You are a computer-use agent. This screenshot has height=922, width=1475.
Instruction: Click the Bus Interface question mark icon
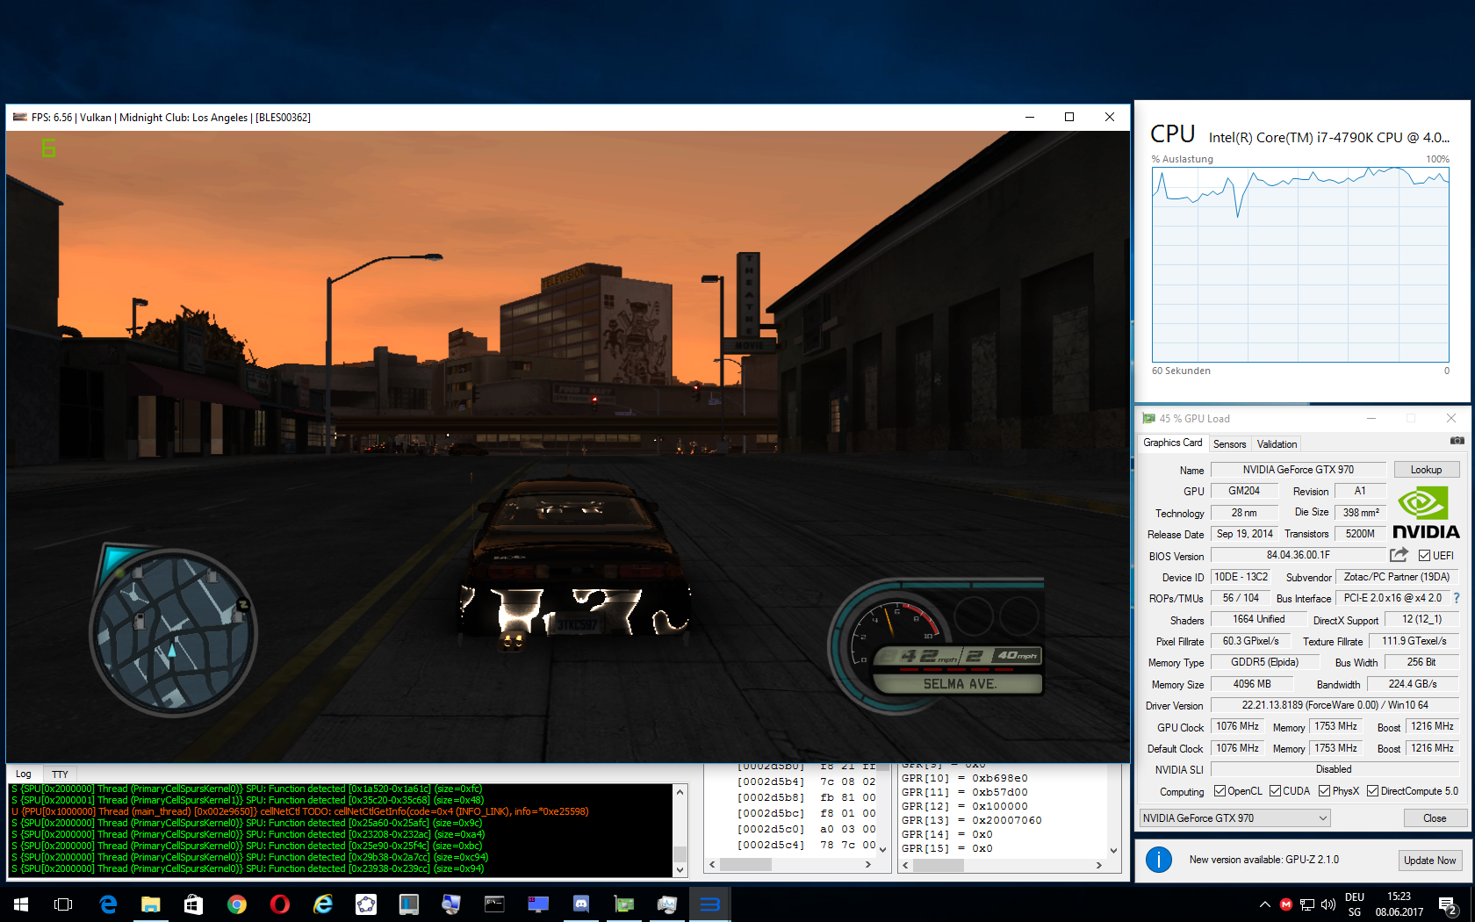[1457, 598]
